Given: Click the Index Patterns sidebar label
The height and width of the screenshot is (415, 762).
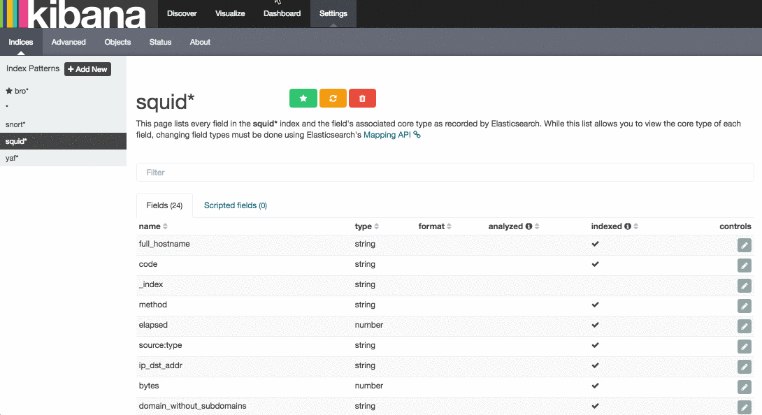Looking at the screenshot, I should pyautogui.click(x=33, y=68).
